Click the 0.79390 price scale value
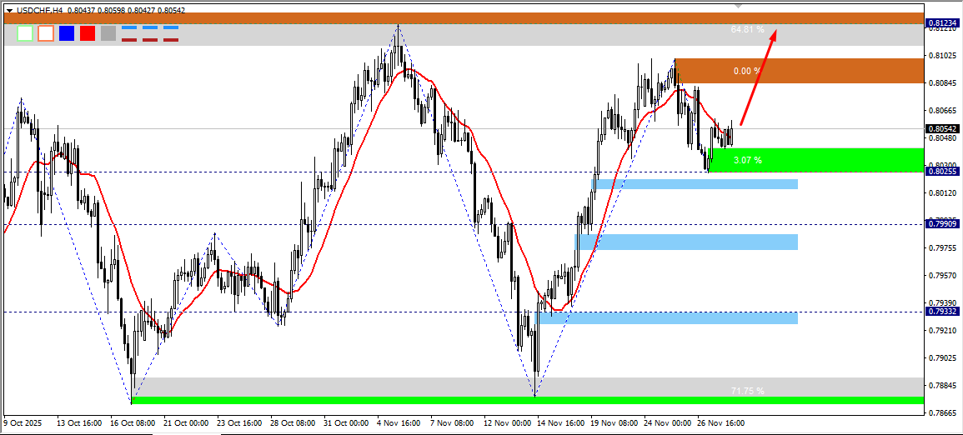This screenshot has height=435, width=963. tap(944, 303)
